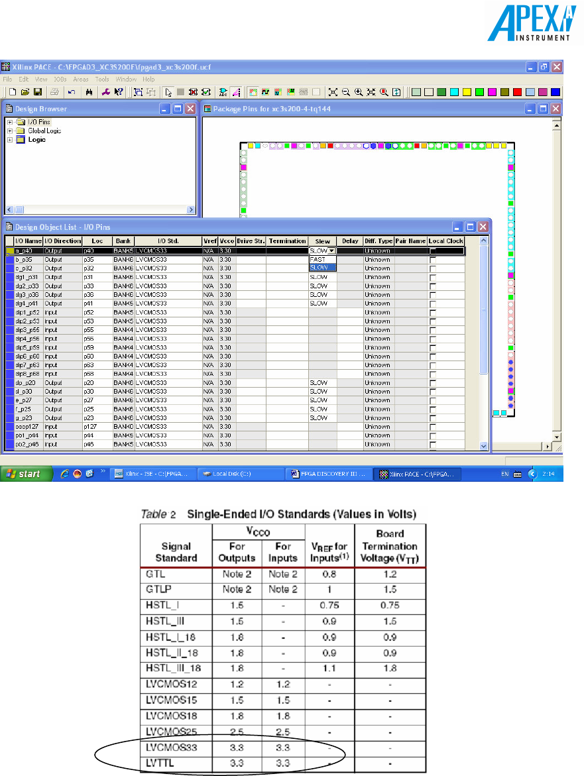
Task: Select the arrow pointer tool icon
Action: [x=168, y=92]
